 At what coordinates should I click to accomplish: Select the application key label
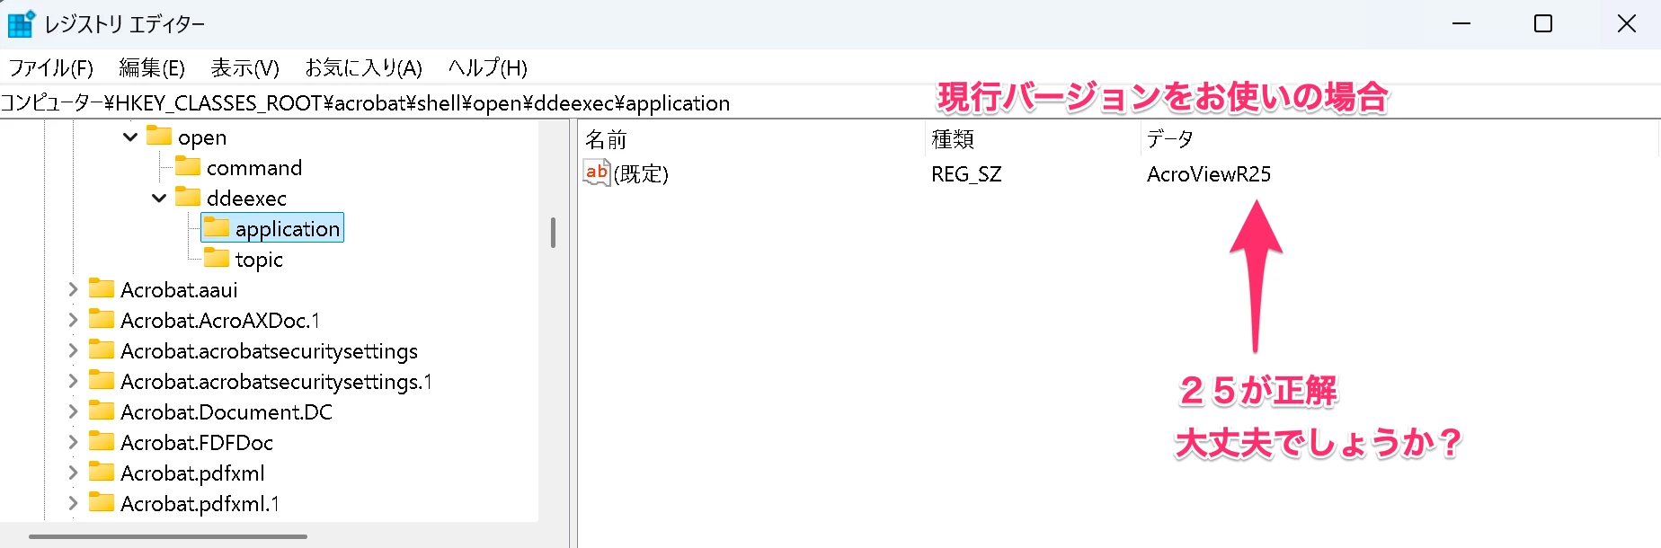(x=288, y=229)
